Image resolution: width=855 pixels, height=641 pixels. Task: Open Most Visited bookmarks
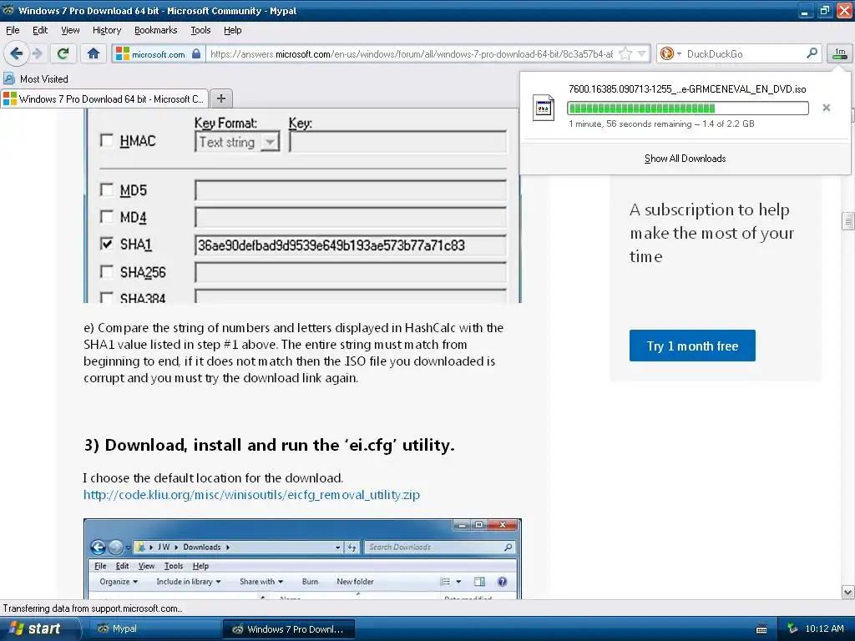tap(36, 79)
